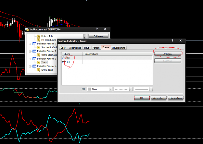
Task: Switch to the Allgemeines tab
Action: [x=75, y=48]
